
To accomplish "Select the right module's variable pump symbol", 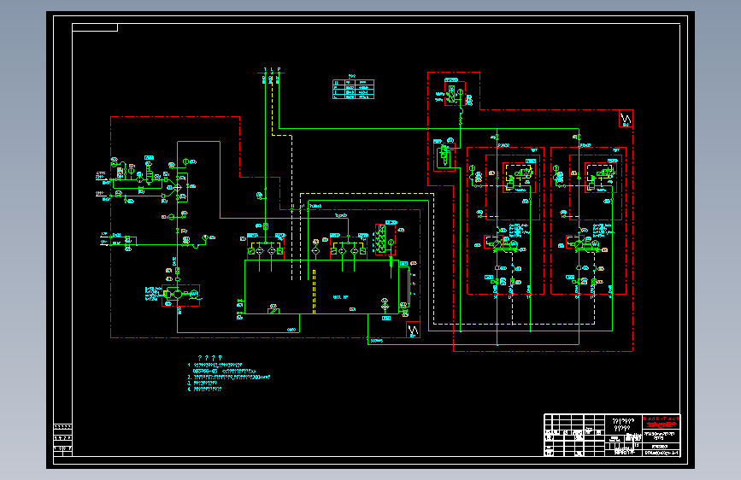I will [579, 243].
